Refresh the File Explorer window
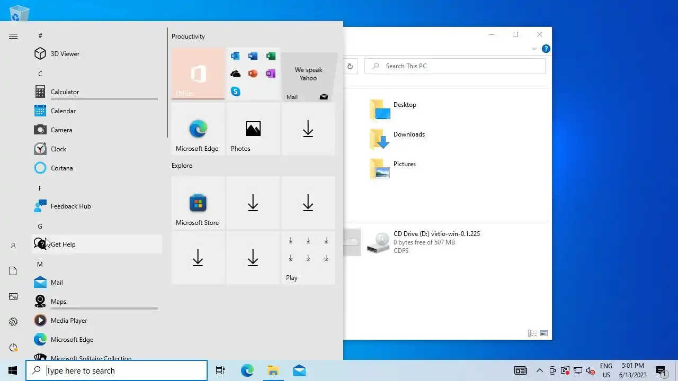The image size is (678, 381). 350,66
